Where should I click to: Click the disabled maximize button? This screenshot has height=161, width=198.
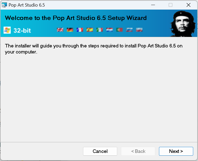170,5
